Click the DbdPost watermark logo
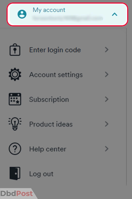 click(16, 193)
